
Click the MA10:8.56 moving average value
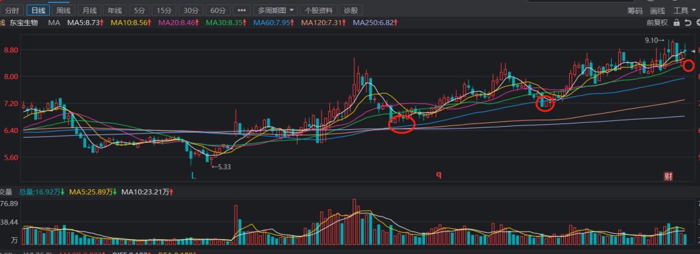[x=131, y=22]
